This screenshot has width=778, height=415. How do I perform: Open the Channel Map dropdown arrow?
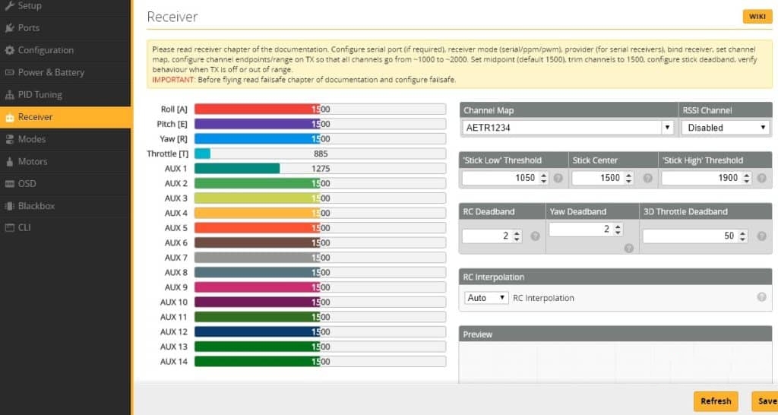(x=667, y=128)
